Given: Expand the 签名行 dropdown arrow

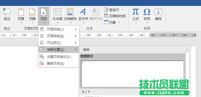Looking at the screenshot, I should point(122,10).
